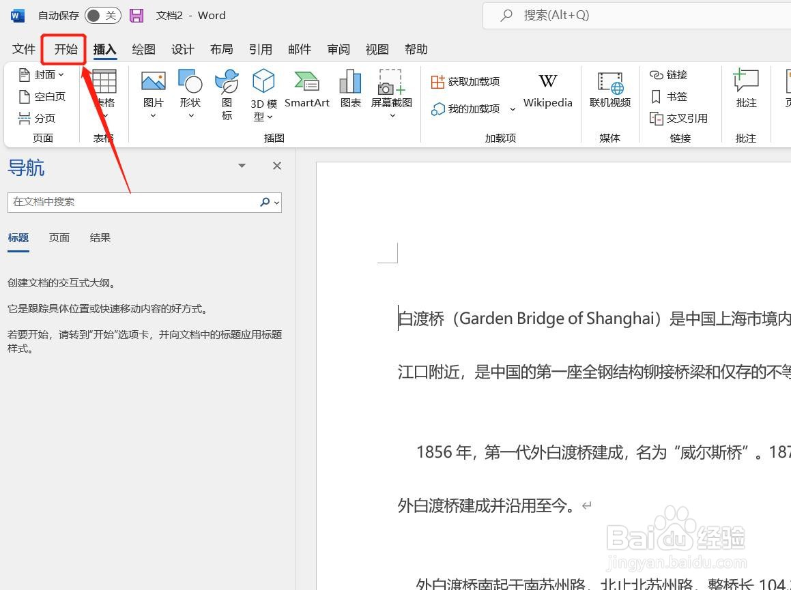Expand the 形状 dropdown arrow

click(191, 116)
